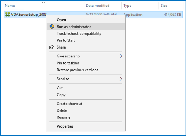Choose Cut from the context menu

tap(60, 88)
